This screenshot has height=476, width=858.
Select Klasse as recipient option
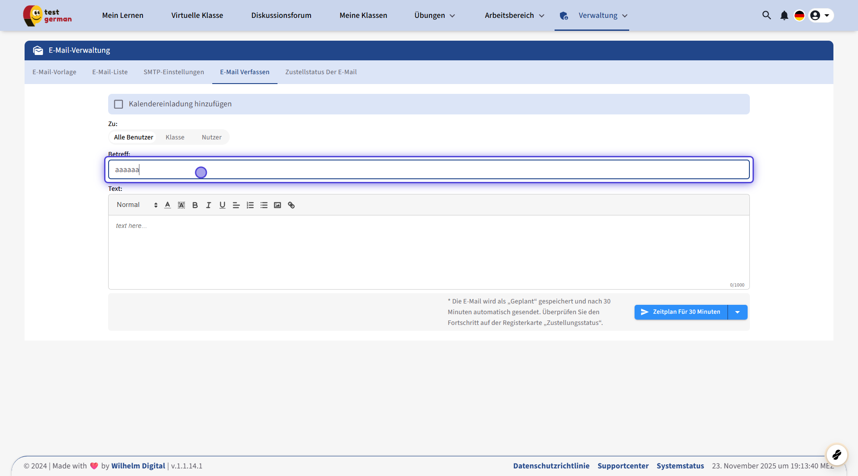tap(175, 137)
